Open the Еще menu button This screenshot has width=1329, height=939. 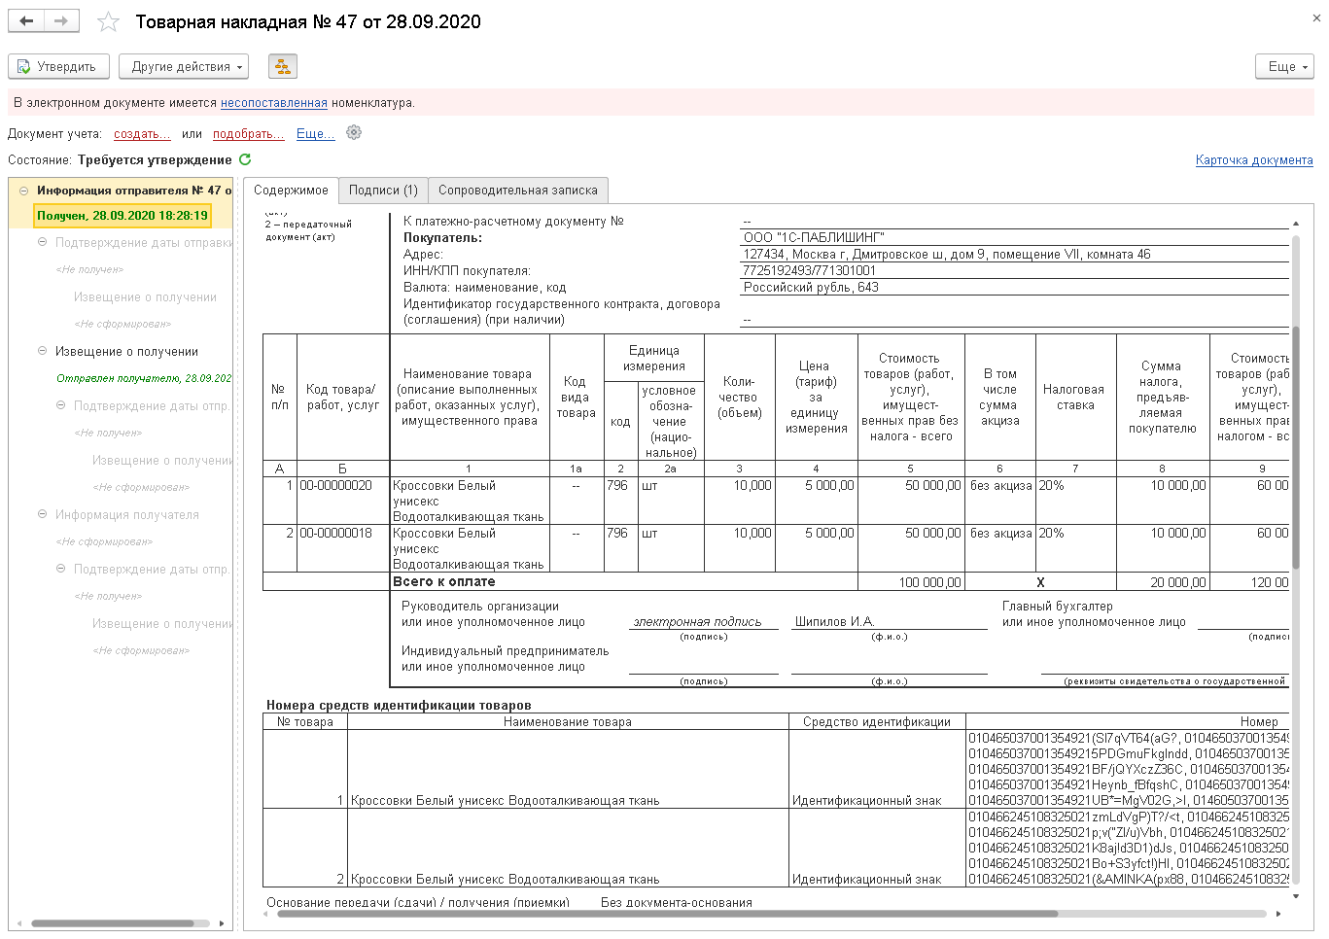(1284, 66)
